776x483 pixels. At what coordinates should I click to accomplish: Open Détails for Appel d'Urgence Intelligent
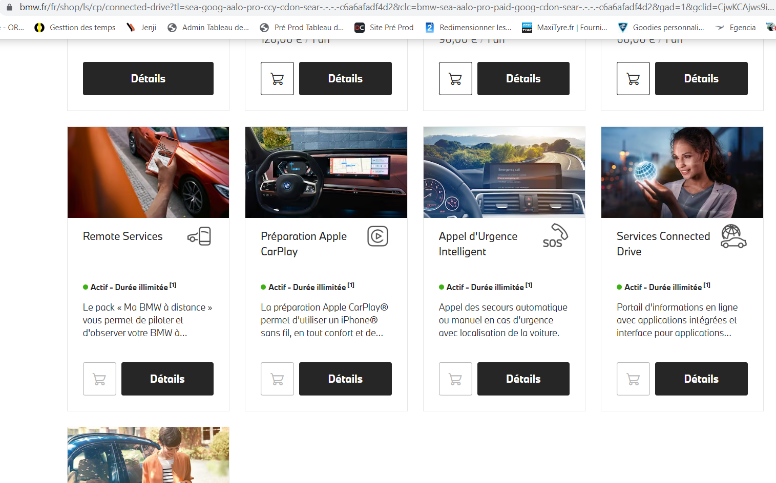click(x=523, y=379)
